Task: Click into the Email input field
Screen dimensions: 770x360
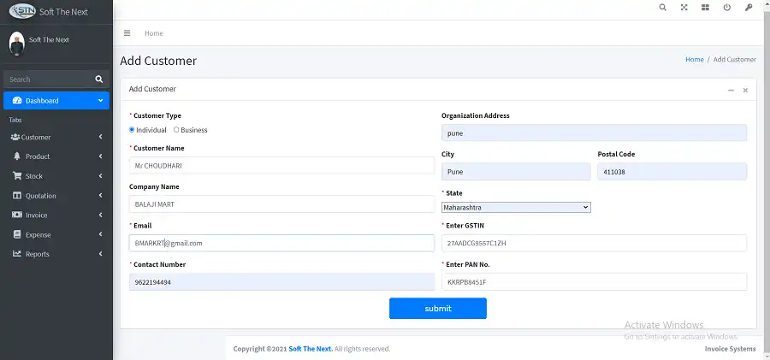Action: coord(281,244)
